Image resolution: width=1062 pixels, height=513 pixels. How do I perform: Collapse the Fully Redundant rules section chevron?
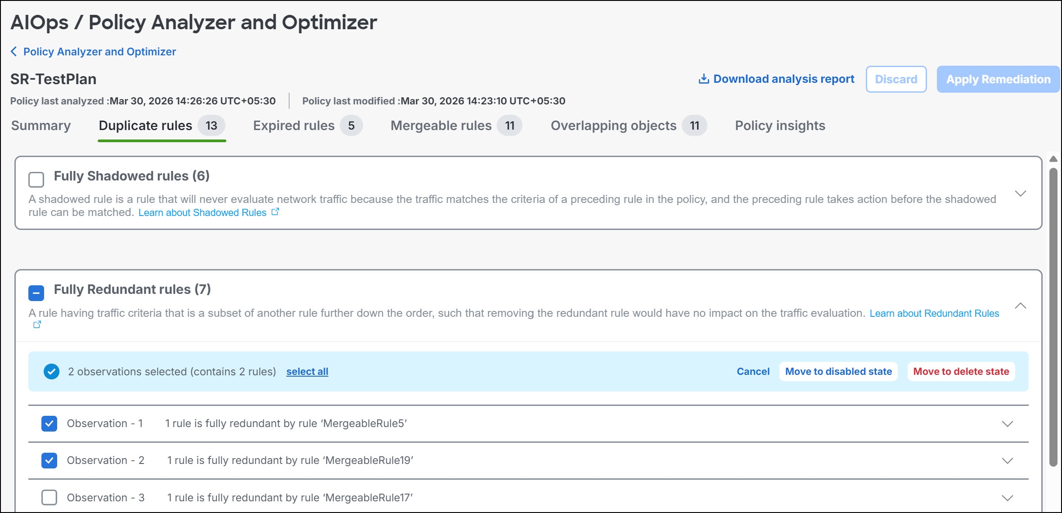[1020, 306]
